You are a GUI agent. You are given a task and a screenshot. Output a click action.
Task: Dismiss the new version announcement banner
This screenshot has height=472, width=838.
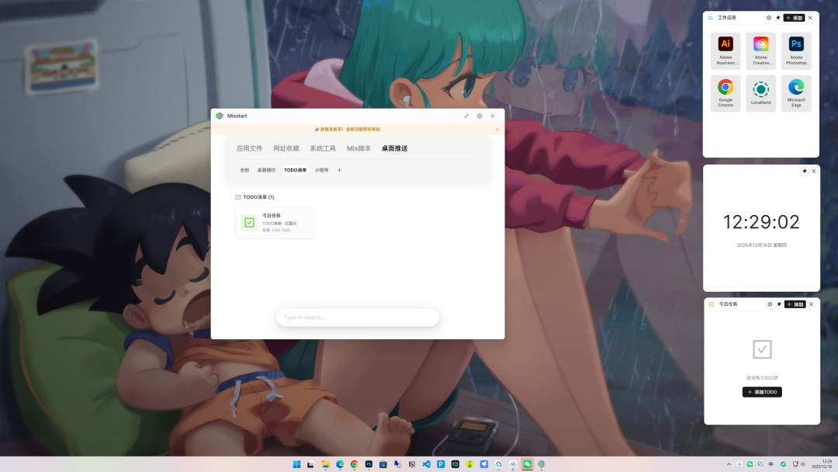click(497, 129)
